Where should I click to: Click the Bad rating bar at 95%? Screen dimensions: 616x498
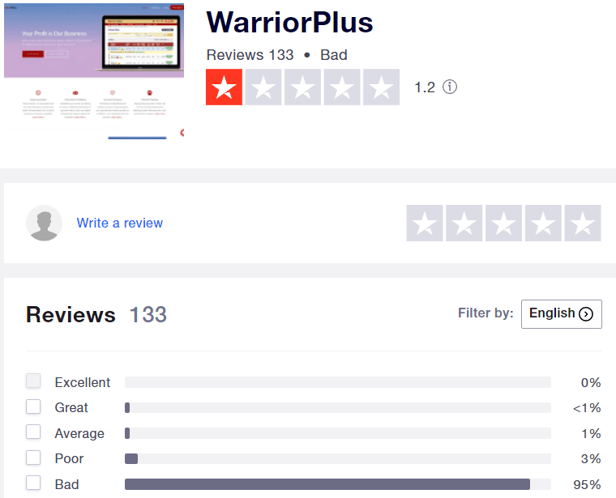point(338,484)
